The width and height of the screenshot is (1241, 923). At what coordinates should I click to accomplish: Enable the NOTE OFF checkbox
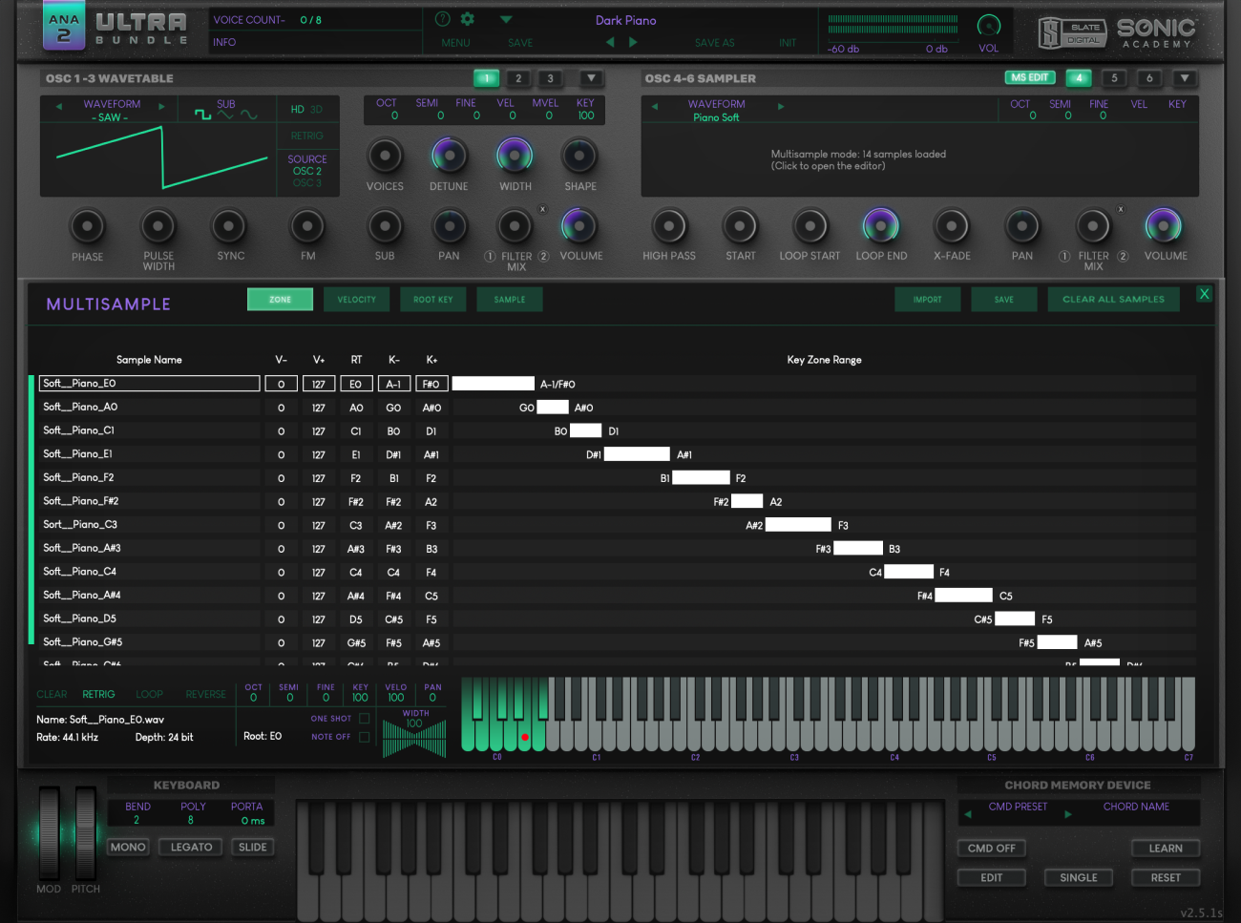coord(364,737)
